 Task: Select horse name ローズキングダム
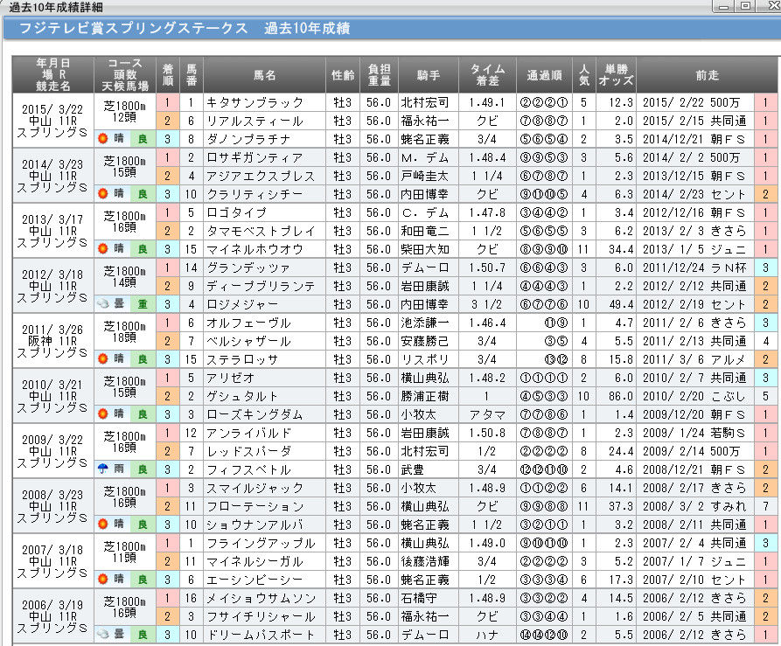click(255, 414)
